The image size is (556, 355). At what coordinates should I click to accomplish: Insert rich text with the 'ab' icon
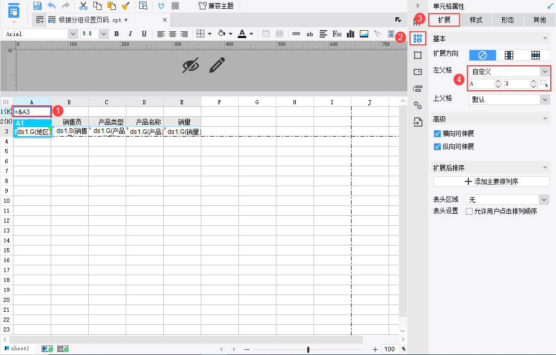[x=310, y=34]
